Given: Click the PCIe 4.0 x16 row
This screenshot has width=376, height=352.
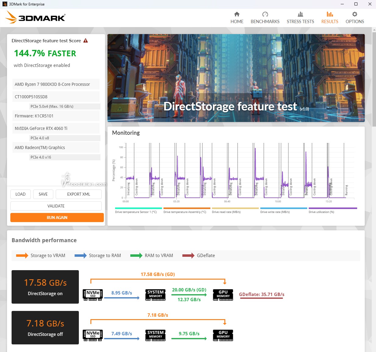Looking at the screenshot, I should tap(65, 157).
